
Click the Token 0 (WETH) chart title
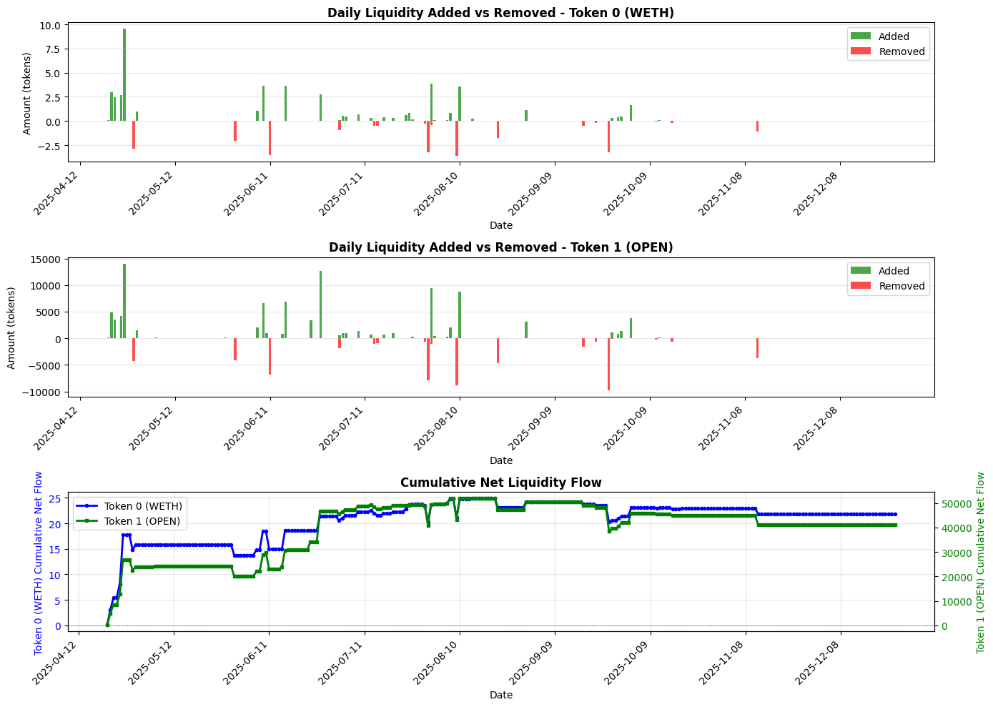tap(500, 13)
